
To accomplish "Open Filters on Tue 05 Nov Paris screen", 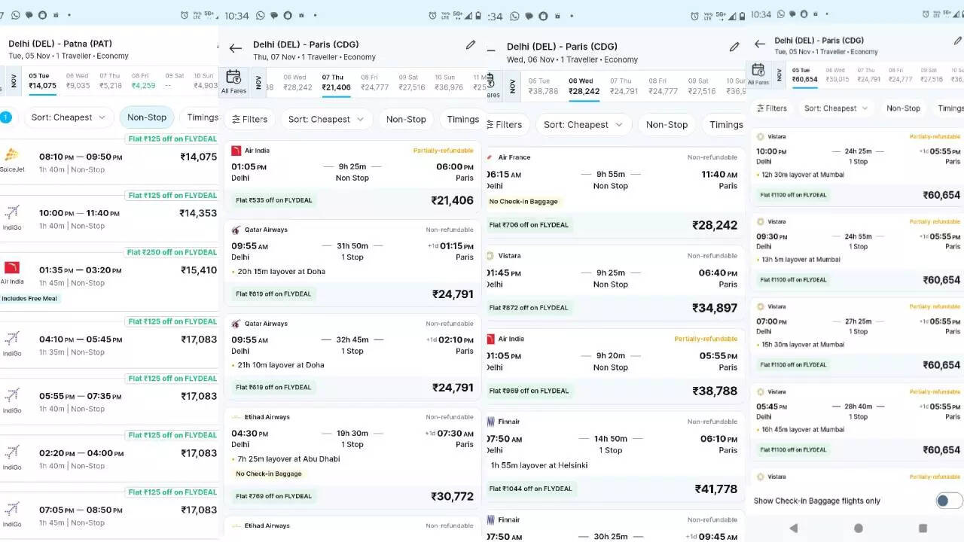I will 771,108.
